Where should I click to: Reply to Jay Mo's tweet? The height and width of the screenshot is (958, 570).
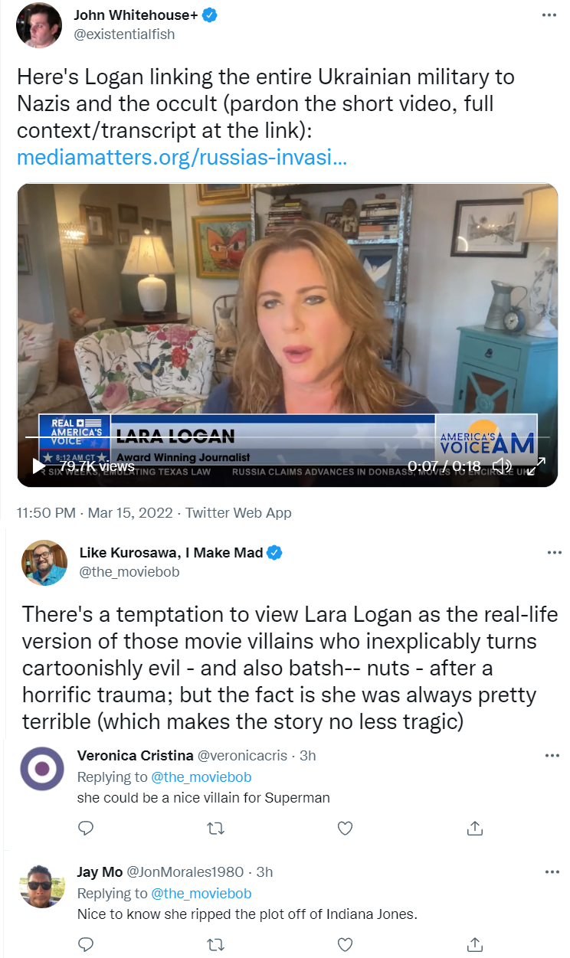pos(87,944)
